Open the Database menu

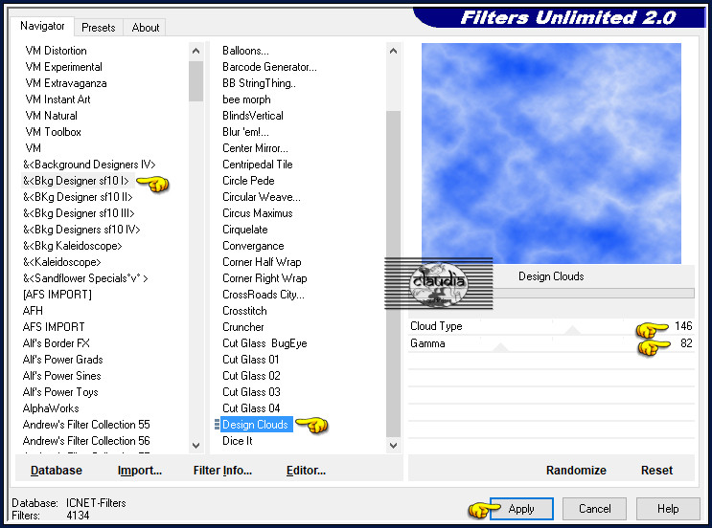click(x=57, y=471)
